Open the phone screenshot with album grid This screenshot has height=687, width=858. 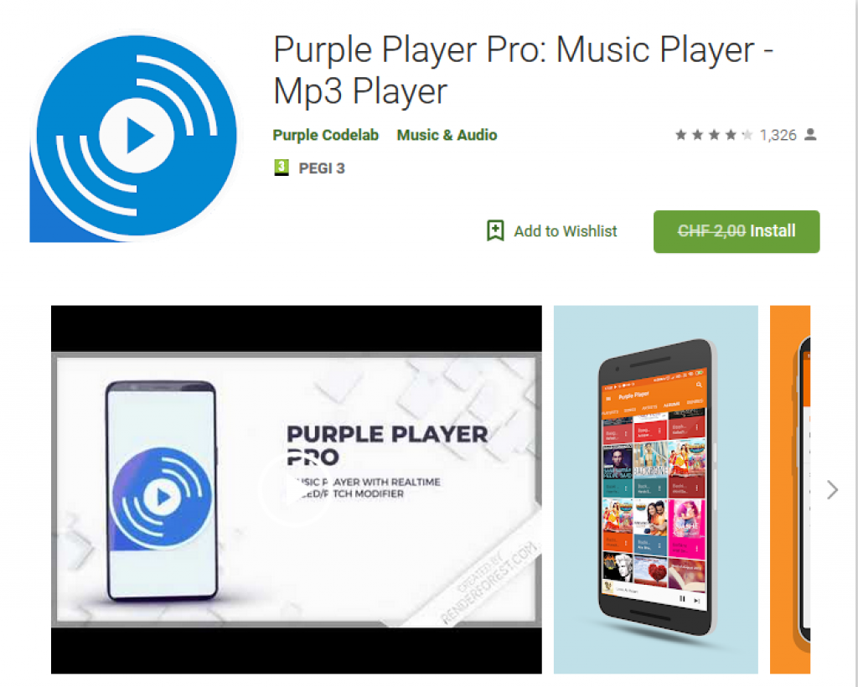(655, 489)
